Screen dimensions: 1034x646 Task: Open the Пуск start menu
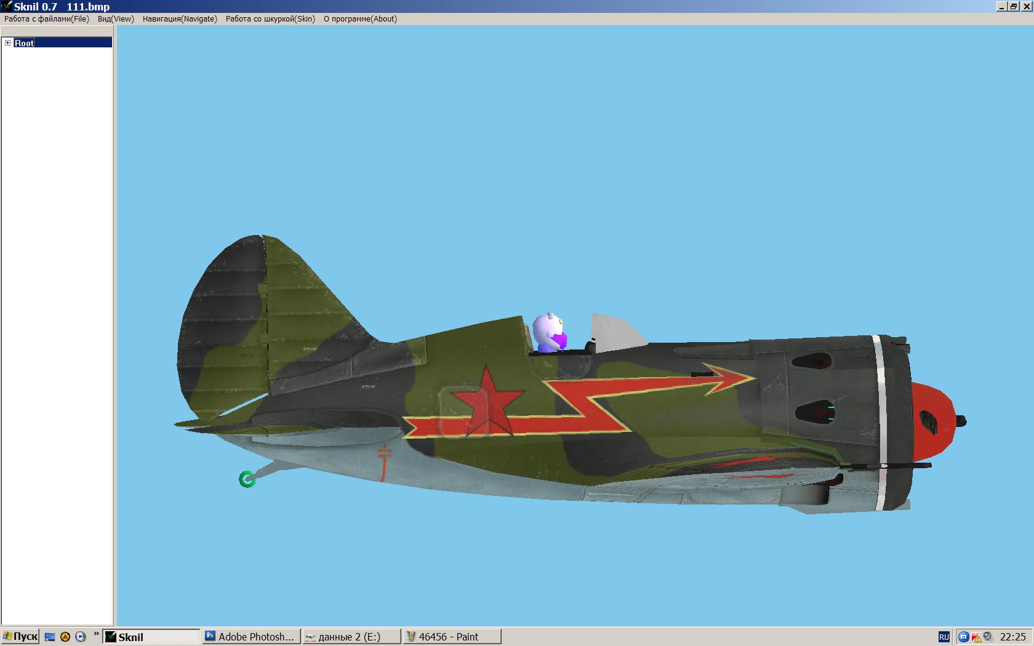point(20,637)
